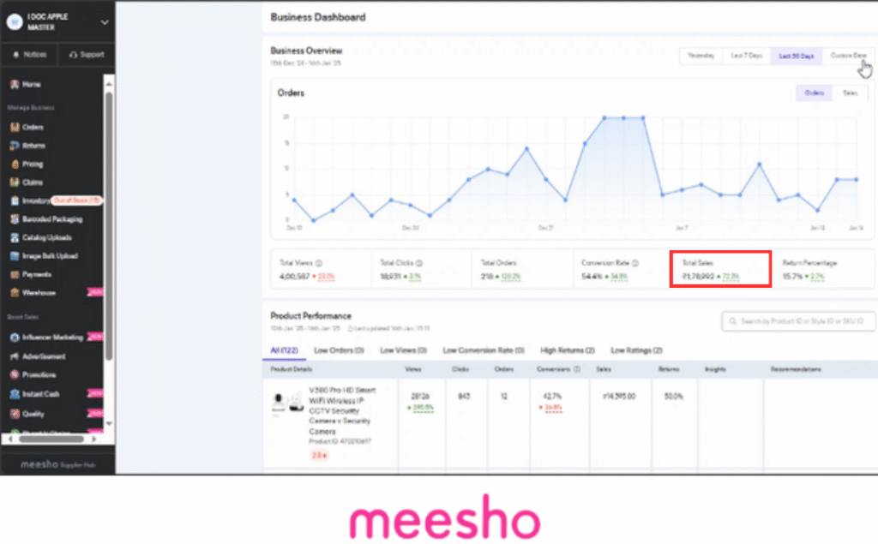This screenshot has height=544, width=878.
Task: Click the Views column header
Action: point(412,369)
